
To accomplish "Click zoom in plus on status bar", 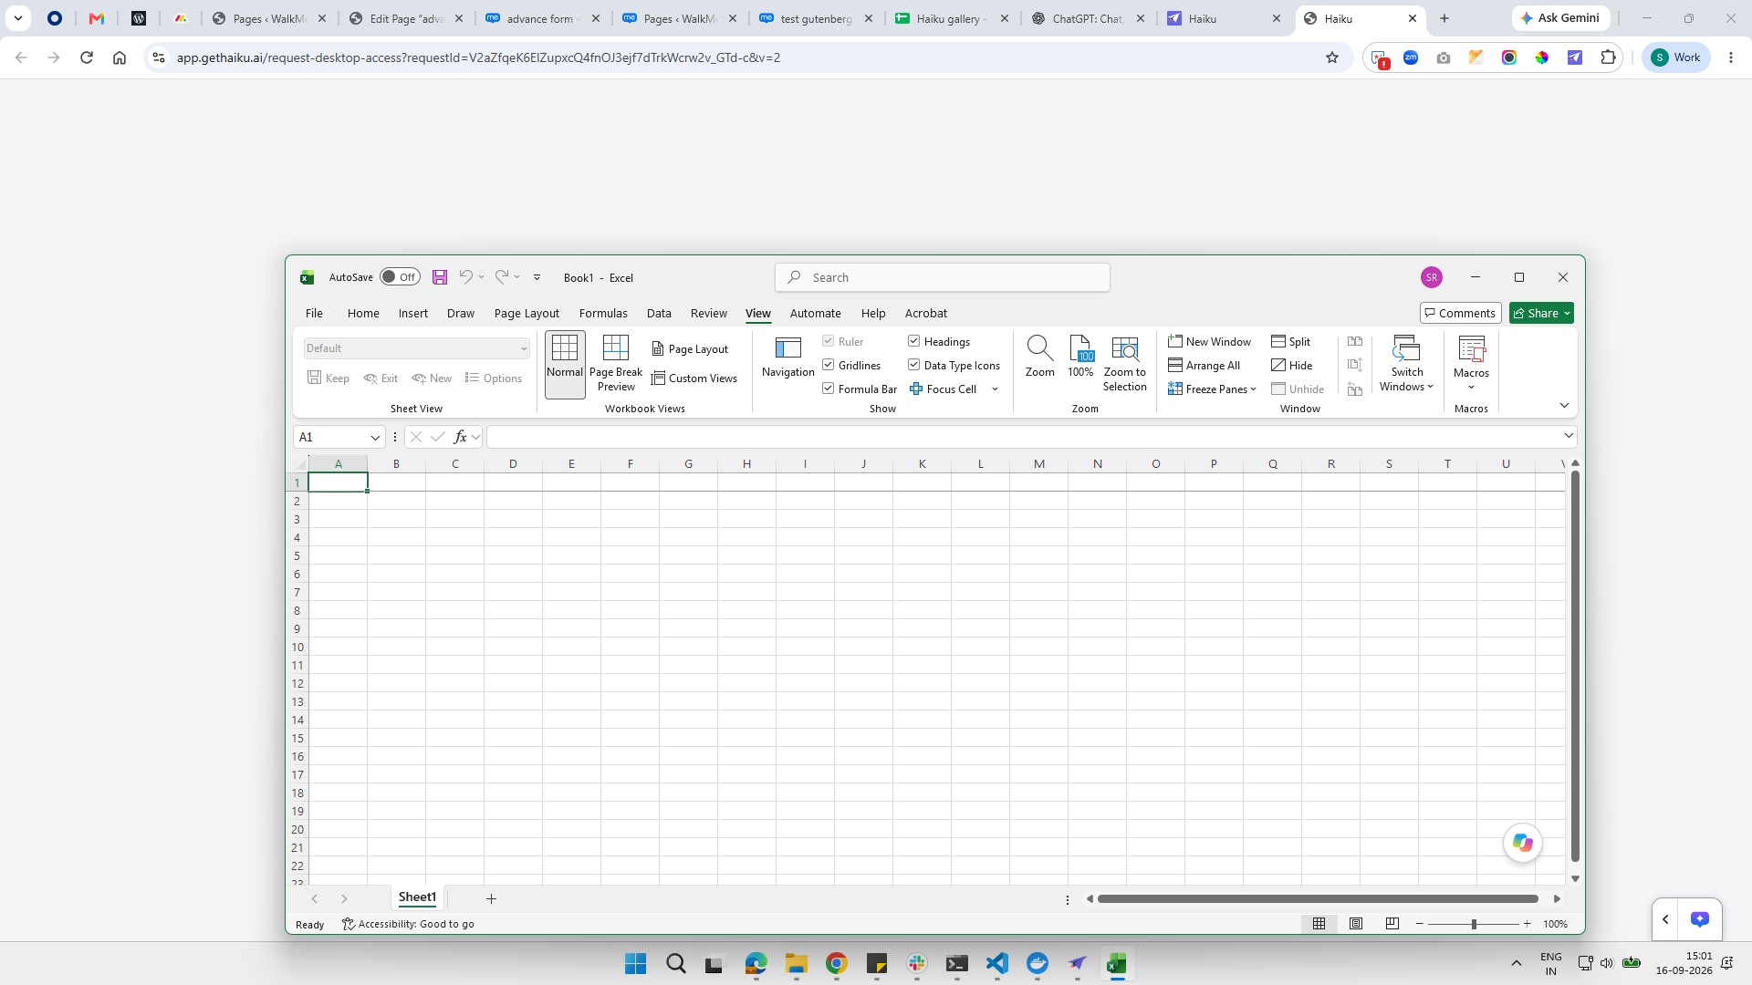I will pos(1527,925).
